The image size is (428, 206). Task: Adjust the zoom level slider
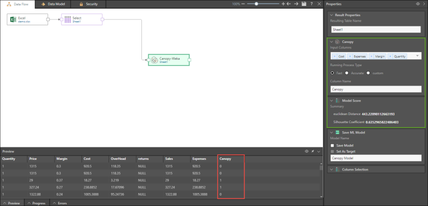pyautogui.click(x=256, y=4)
